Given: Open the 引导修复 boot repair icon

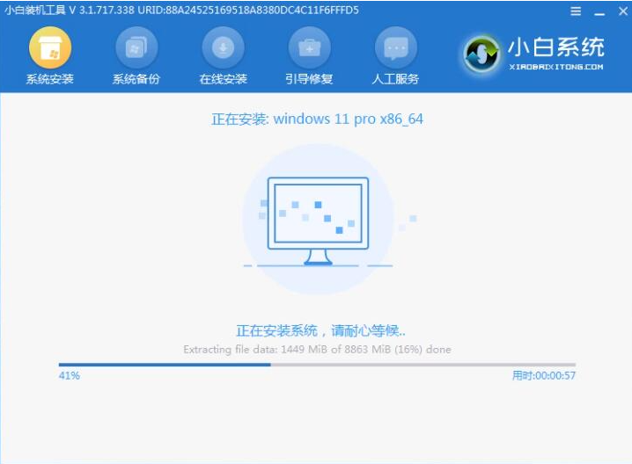Looking at the screenshot, I should pyautogui.click(x=309, y=47).
